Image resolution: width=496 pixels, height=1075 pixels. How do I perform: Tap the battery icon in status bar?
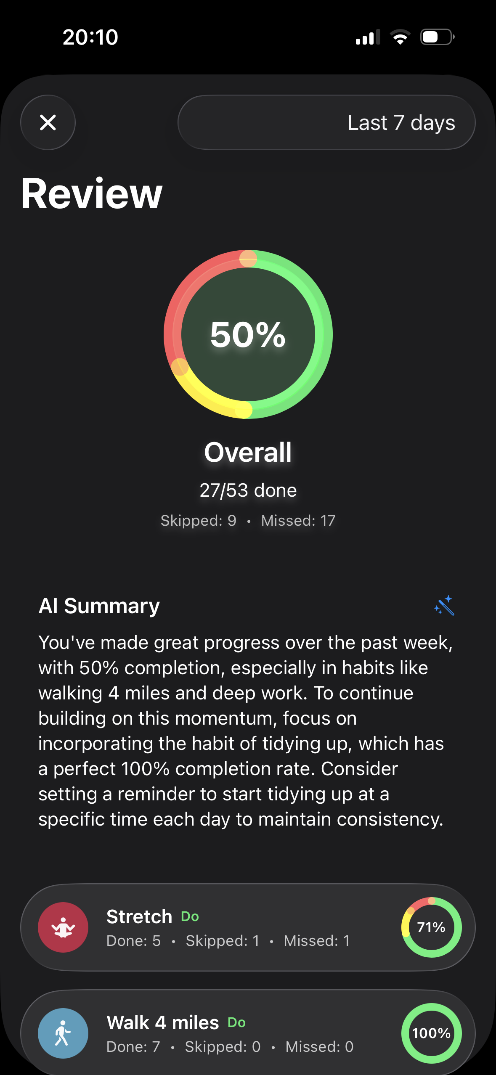click(x=438, y=37)
